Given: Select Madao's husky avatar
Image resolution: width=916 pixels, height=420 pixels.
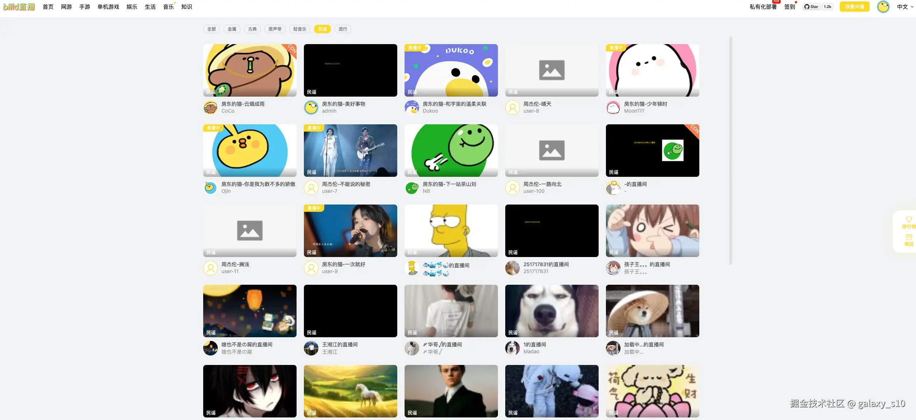Looking at the screenshot, I should click(x=512, y=348).
